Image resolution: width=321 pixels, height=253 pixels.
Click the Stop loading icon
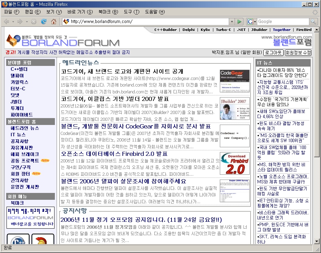click(x=34, y=22)
